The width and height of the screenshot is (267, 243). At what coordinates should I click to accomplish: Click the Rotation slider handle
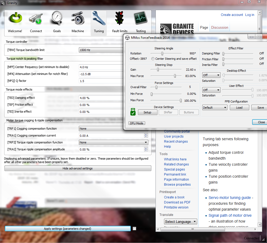pos(162,53)
